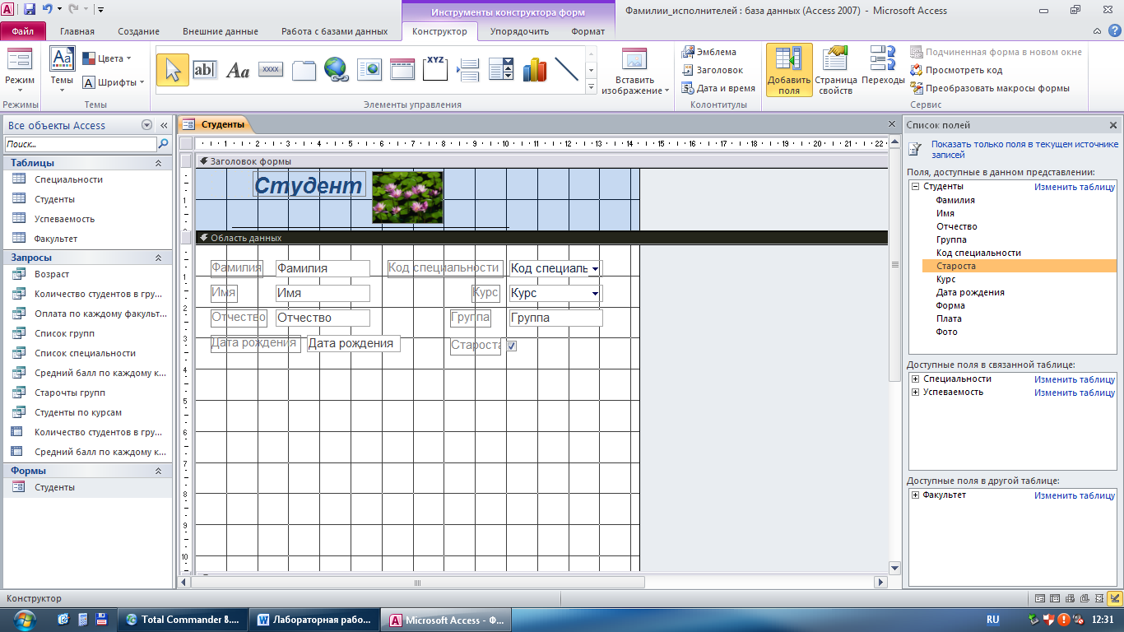Open the Внешние данные ribbon tab
Screen dimensions: 1124x632
221,31
